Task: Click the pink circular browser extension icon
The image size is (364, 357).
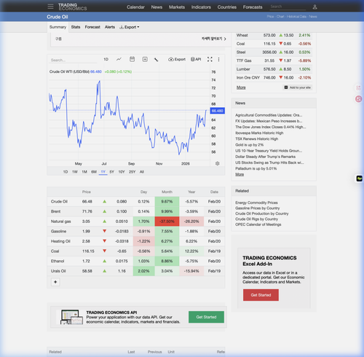Action: pyautogui.click(x=358, y=99)
